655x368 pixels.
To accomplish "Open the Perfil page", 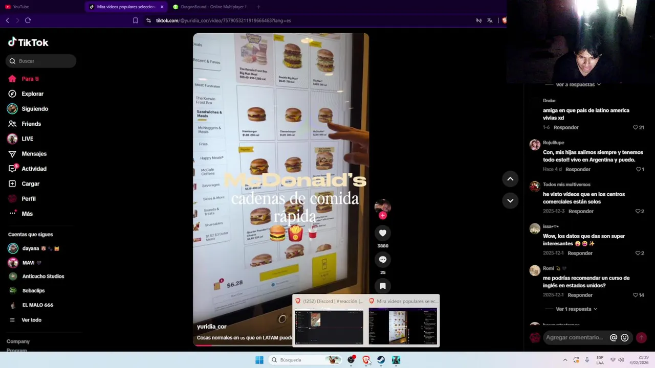I will (x=22, y=198).
